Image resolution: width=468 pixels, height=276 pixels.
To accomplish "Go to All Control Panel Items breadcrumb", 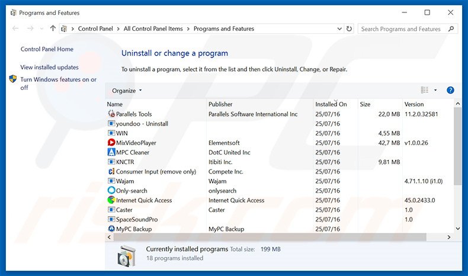I will point(153,28).
